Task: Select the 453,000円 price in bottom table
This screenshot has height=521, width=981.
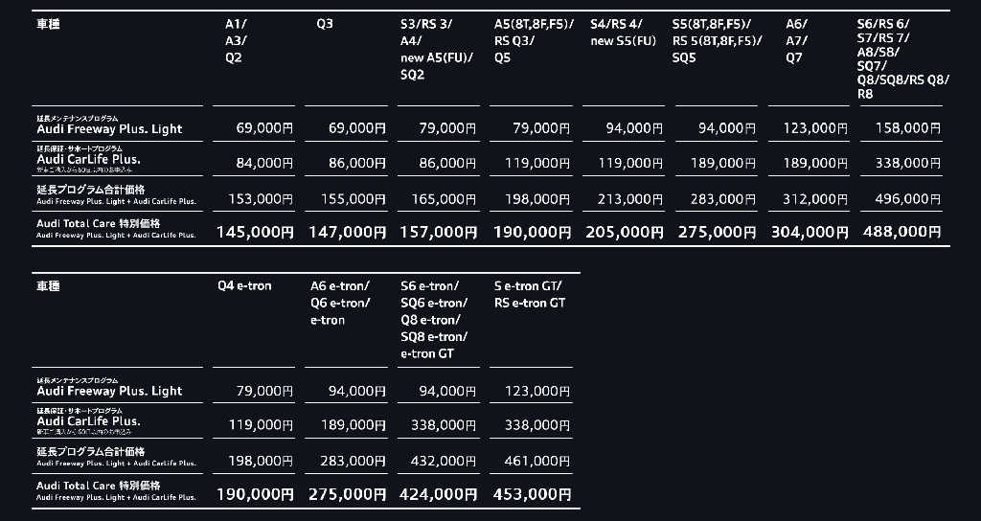Action: click(x=532, y=494)
